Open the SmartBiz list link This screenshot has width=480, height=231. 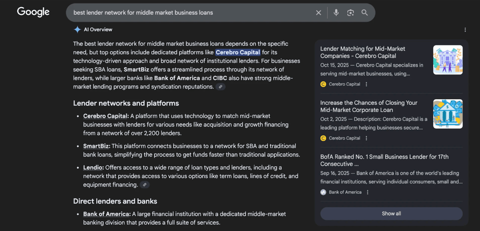pos(97,146)
